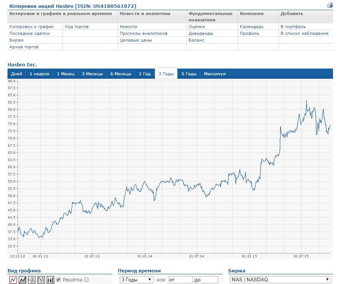This screenshot has height=284, width=342.
Task: Switch to the 1 Год tab
Action: pyautogui.click(x=144, y=74)
